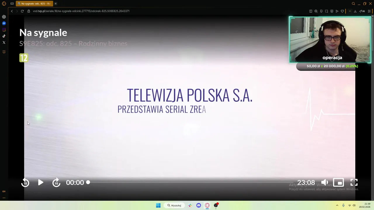Skip forward 10 seconds in video
374x210 pixels.
[x=56, y=183]
